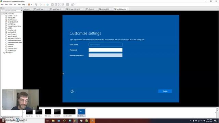Open the View menu
The width and height of the screenshot is (219, 123).
(11, 4)
